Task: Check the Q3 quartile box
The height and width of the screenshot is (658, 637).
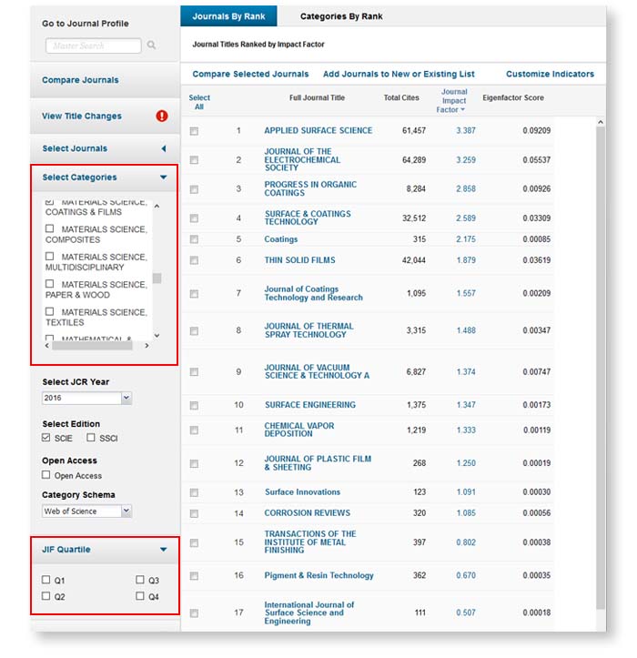Action: 140,580
